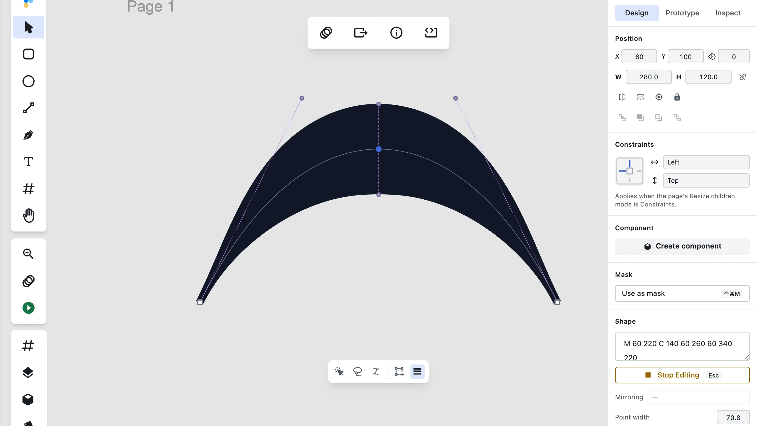Select the Pen tool

pos(29,135)
